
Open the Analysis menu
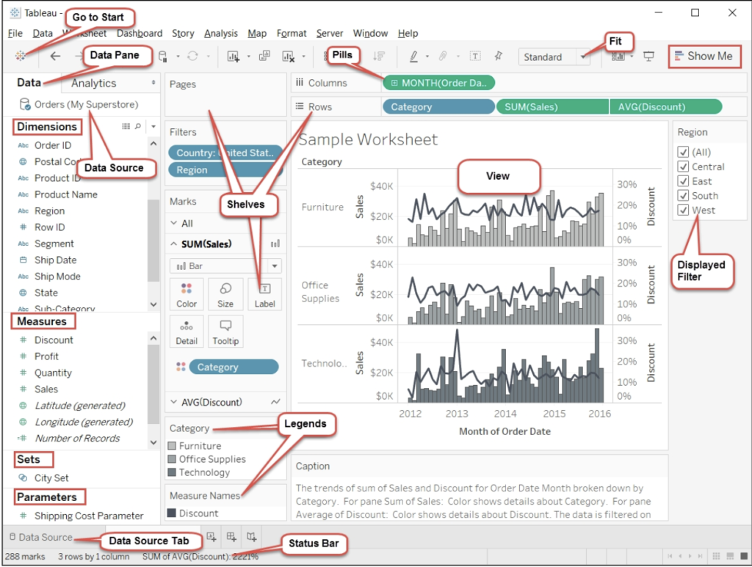[x=221, y=33]
